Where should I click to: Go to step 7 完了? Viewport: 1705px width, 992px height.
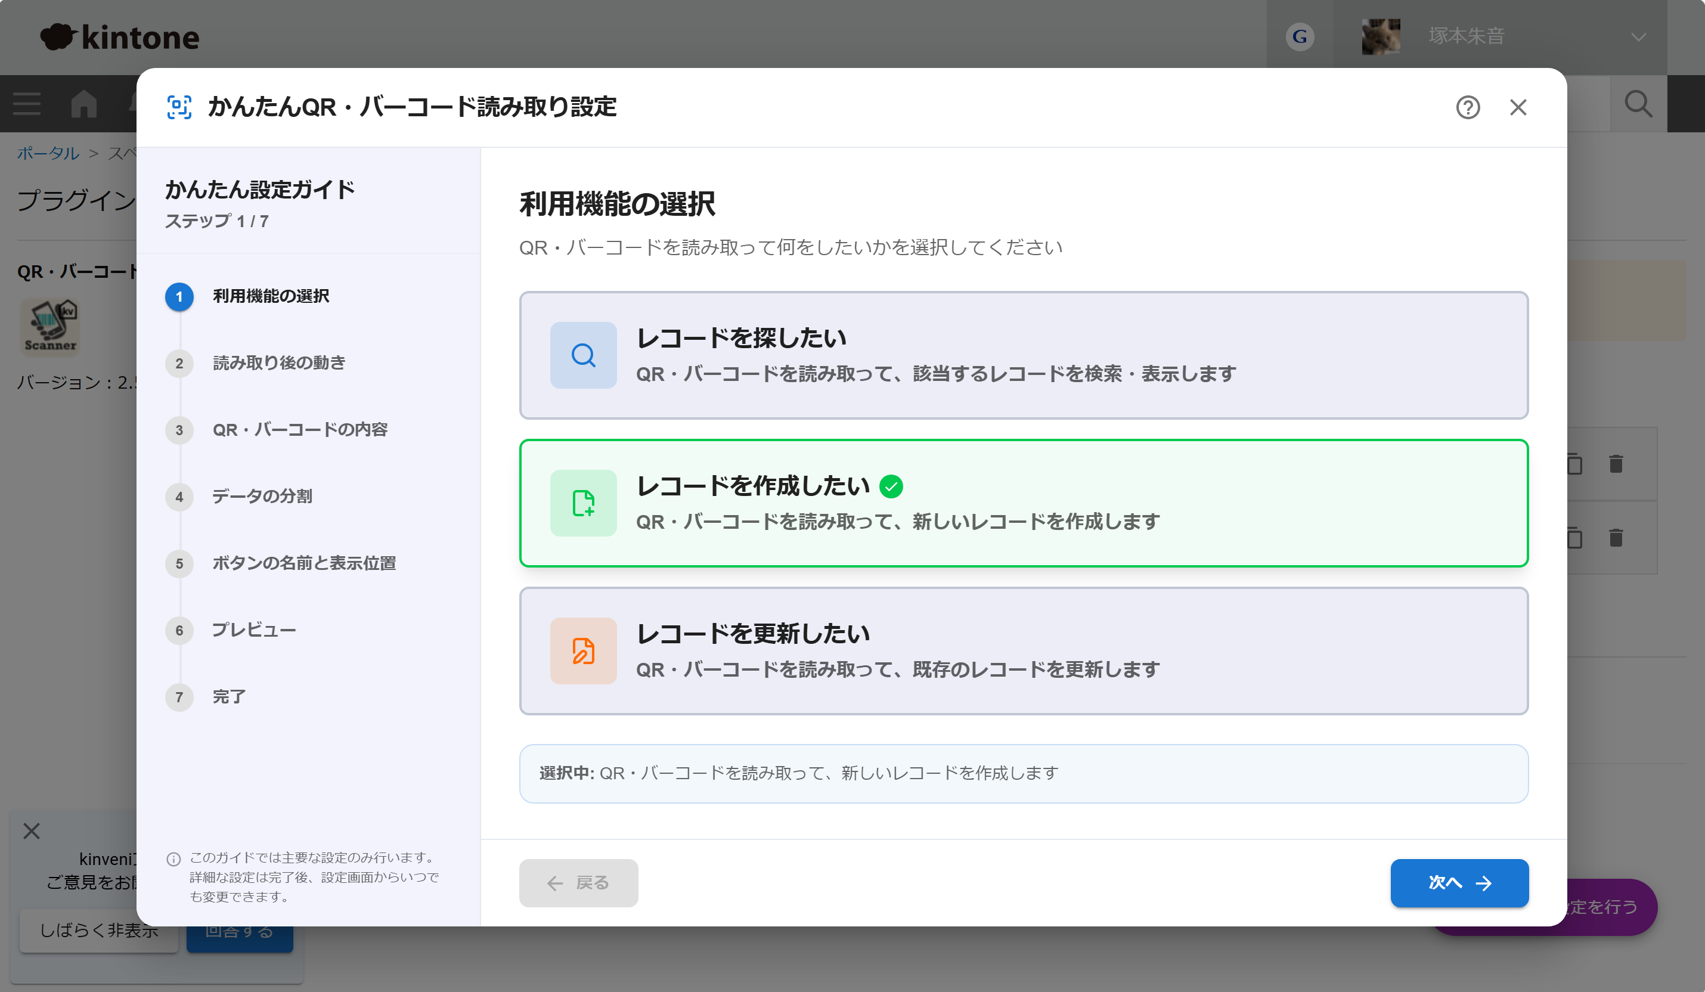[206, 697]
